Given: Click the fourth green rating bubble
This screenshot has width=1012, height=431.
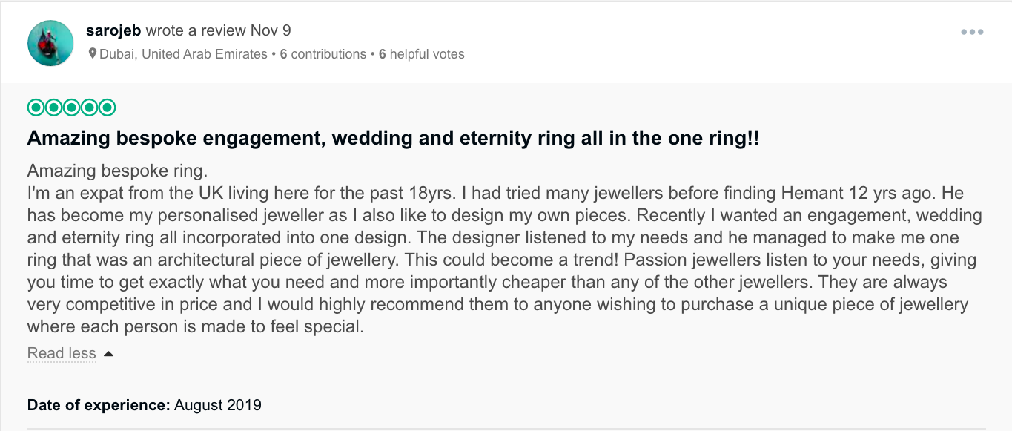Looking at the screenshot, I should (x=90, y=108).
